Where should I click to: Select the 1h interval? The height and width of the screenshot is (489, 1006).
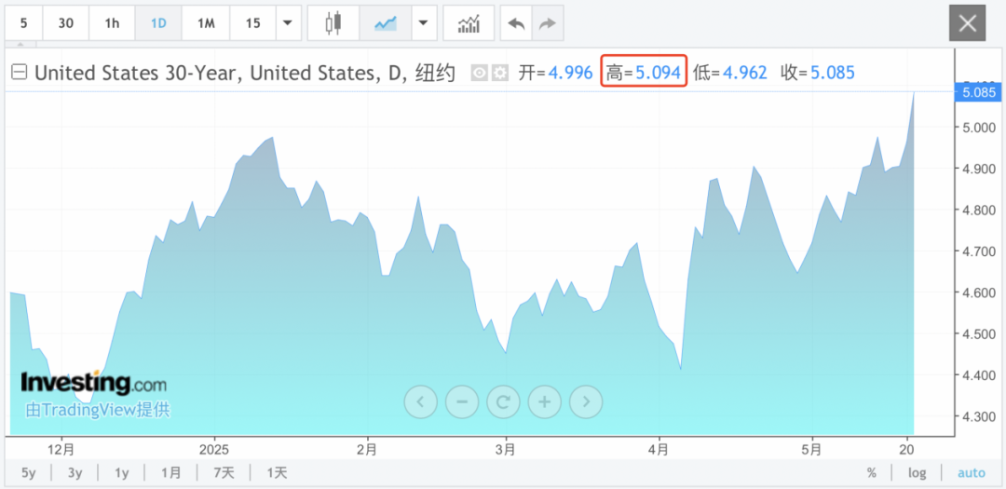click(112, 23)
